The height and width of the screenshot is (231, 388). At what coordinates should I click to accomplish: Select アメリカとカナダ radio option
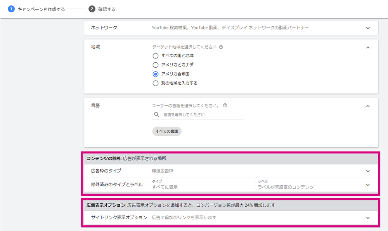click(x=156, y=65)
